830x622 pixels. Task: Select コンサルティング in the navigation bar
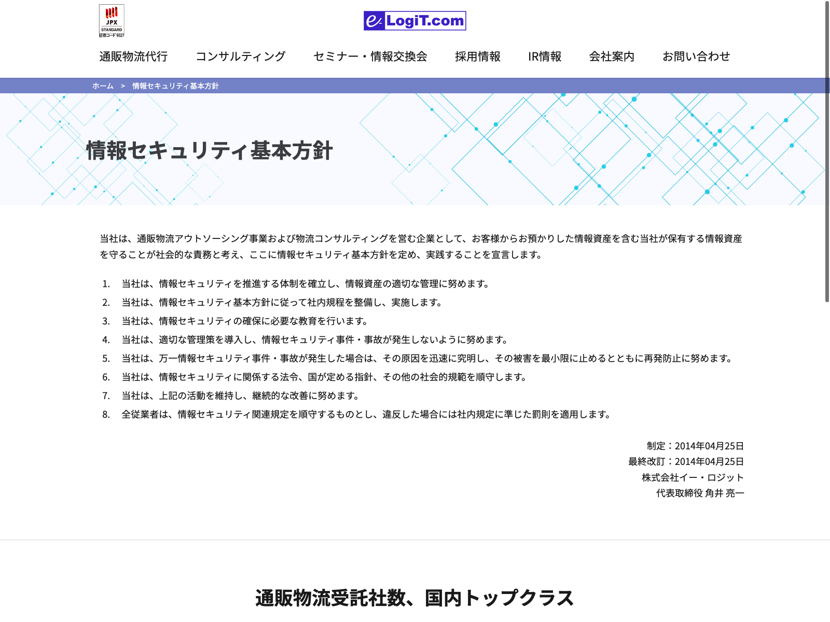240,56
